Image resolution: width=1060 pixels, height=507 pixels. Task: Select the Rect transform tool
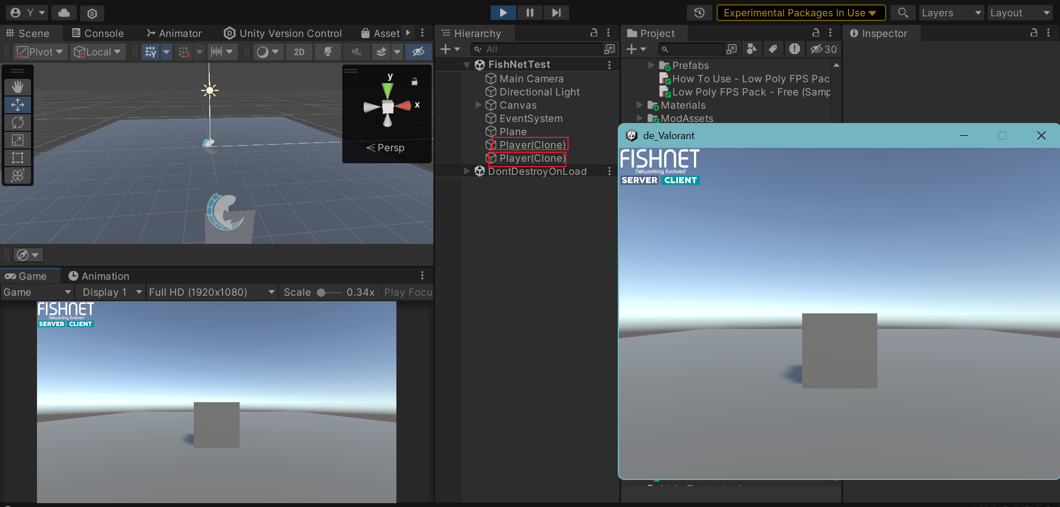[x=18, y=158]
